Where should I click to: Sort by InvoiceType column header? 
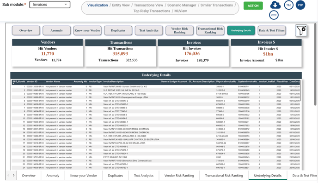click(95, 82)
